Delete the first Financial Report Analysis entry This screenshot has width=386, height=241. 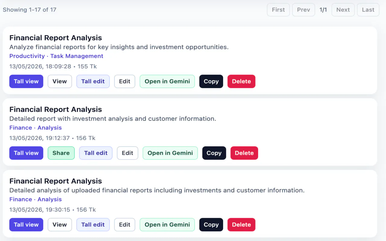242,81
